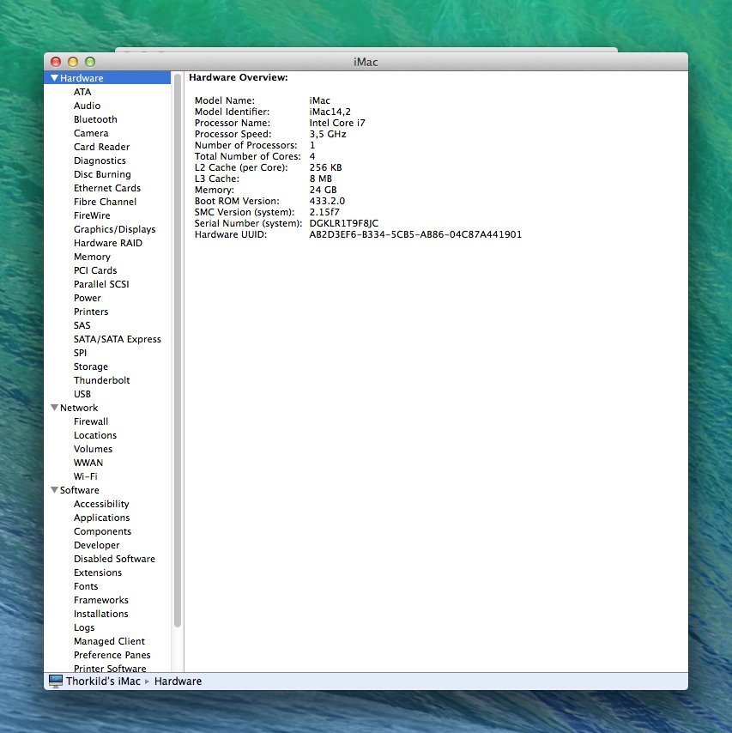
Task: Select Installations under Software
Action: (101, 614)
